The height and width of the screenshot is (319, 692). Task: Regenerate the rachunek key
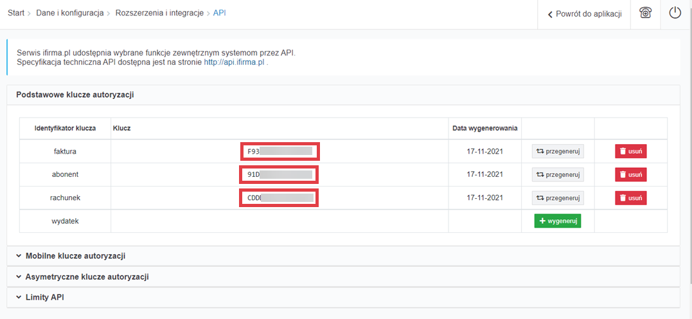coord(558,197)
